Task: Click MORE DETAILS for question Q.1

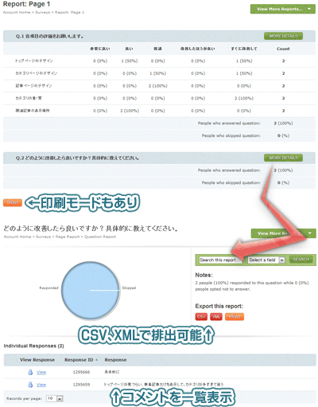Action: (283, 36)
